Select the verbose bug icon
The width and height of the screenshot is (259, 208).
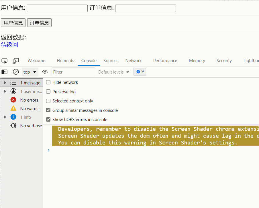tap(13, 126)
